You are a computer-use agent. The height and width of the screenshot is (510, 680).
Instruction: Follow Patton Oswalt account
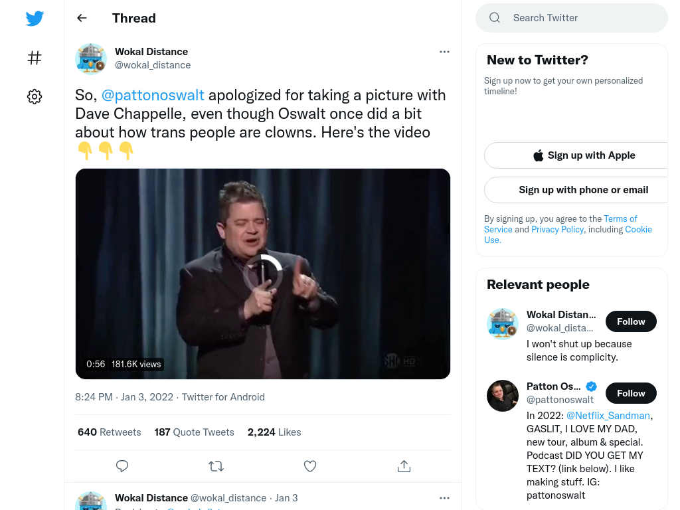[x=631, y=393]
